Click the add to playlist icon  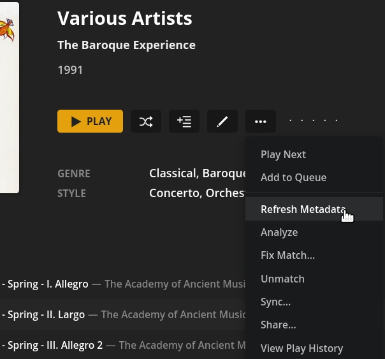pos(184,121)
